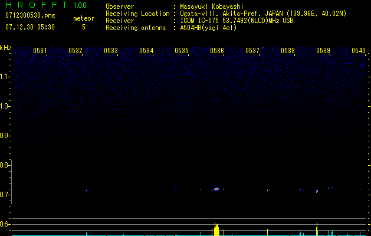Click the 1.0 kHz axis label

tap(4, 106)
